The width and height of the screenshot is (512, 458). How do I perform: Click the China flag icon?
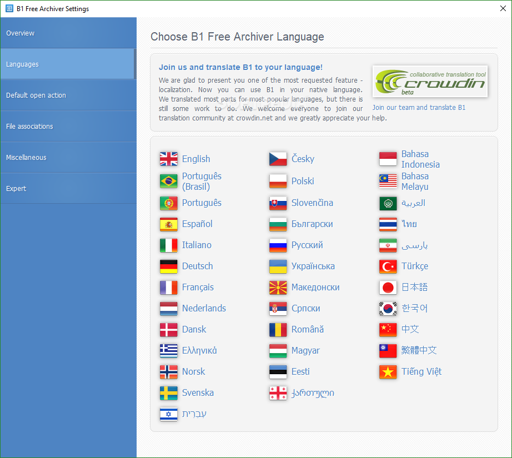click(x=388, y=330)
